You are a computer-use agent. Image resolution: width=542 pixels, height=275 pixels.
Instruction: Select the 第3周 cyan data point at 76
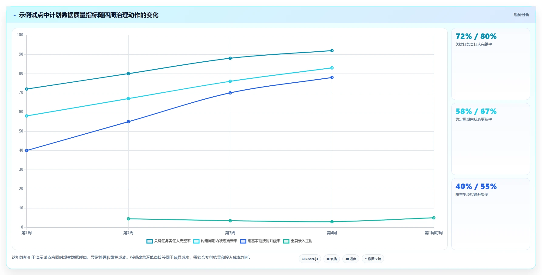coord(230,81)
